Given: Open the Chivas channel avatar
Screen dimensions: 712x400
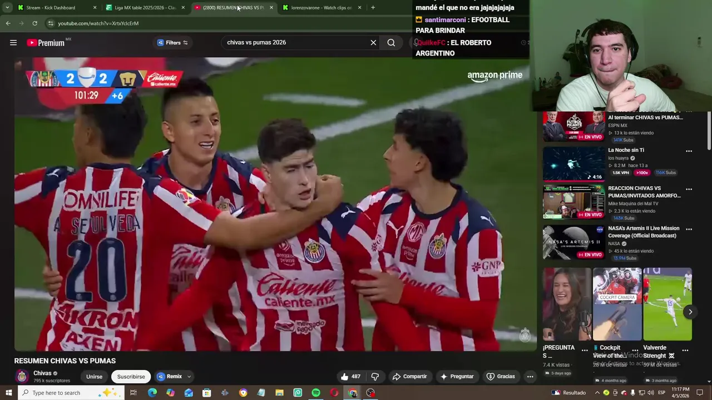Looking at the screenshot, I should [x=22, y=377].
